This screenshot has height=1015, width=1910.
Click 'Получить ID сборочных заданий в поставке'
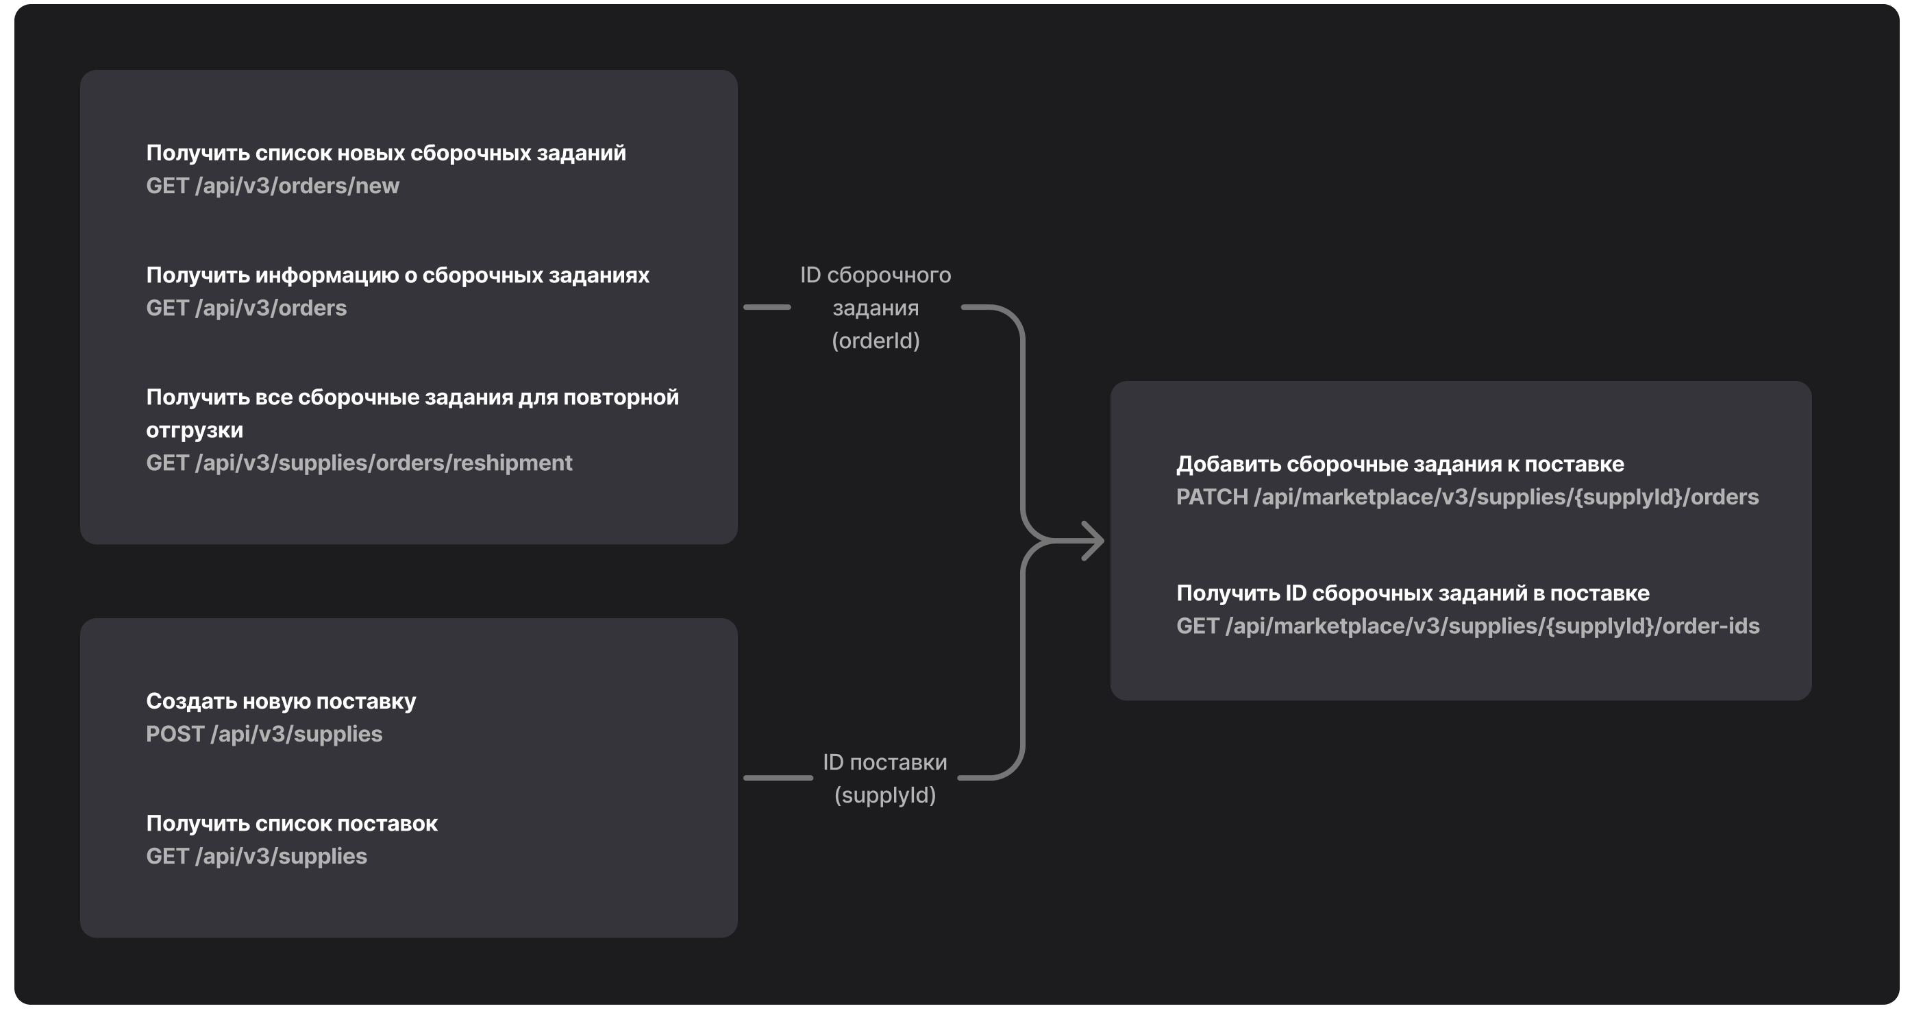(1413, 594)
